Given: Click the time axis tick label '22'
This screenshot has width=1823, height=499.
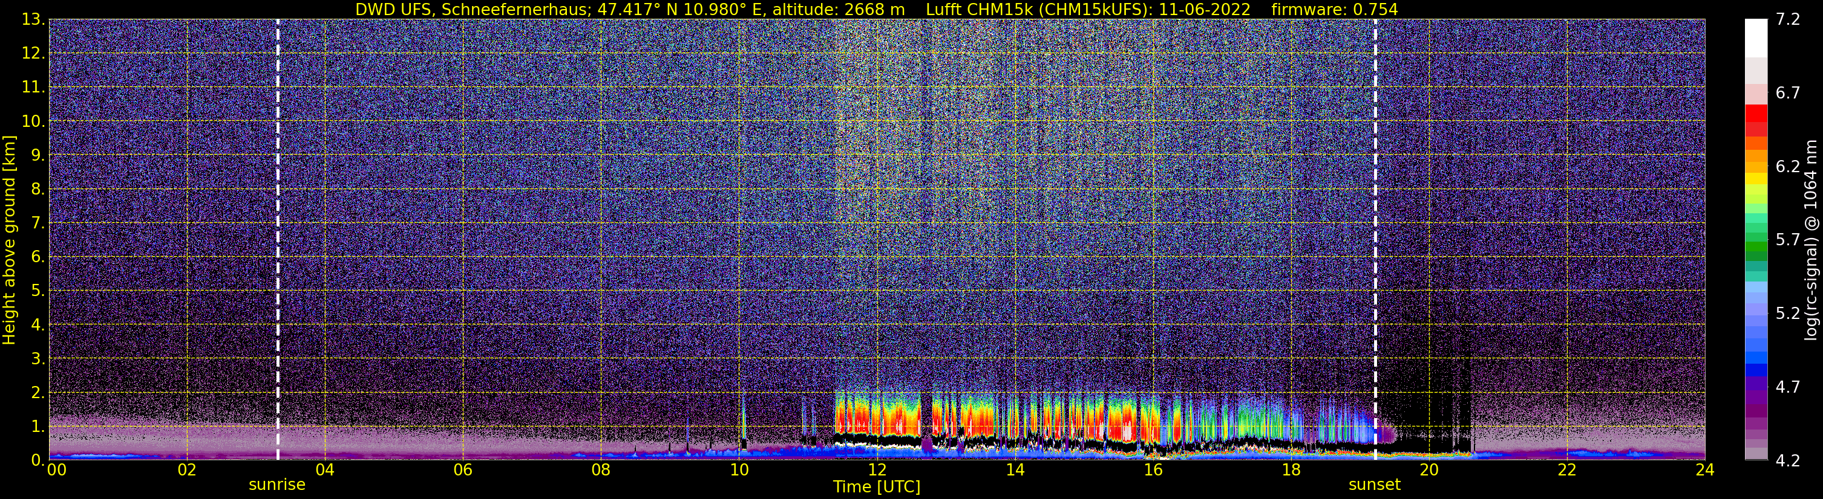Looking at the screenshot, I should click(x=1567, y=471).
